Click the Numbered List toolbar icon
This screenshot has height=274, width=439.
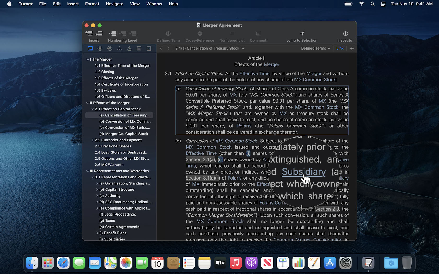pyautogui.click(x=232, y=34)
